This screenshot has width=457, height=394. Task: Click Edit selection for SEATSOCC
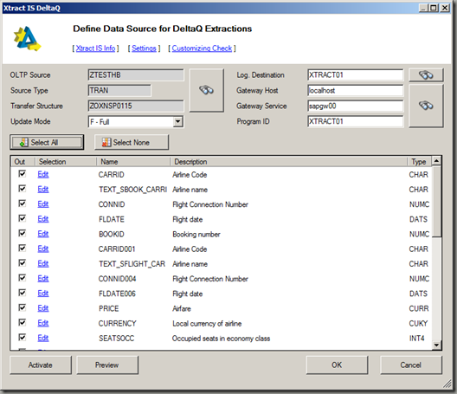(x=43, y=338)
